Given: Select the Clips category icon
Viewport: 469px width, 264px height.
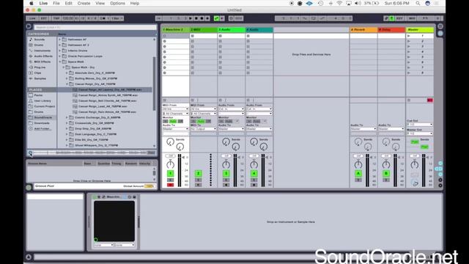Looking at the screenshot, I should point(31,73).
